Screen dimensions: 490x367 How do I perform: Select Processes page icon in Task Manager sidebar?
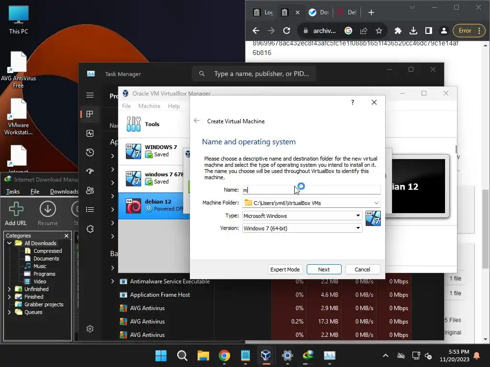point(90,114)
